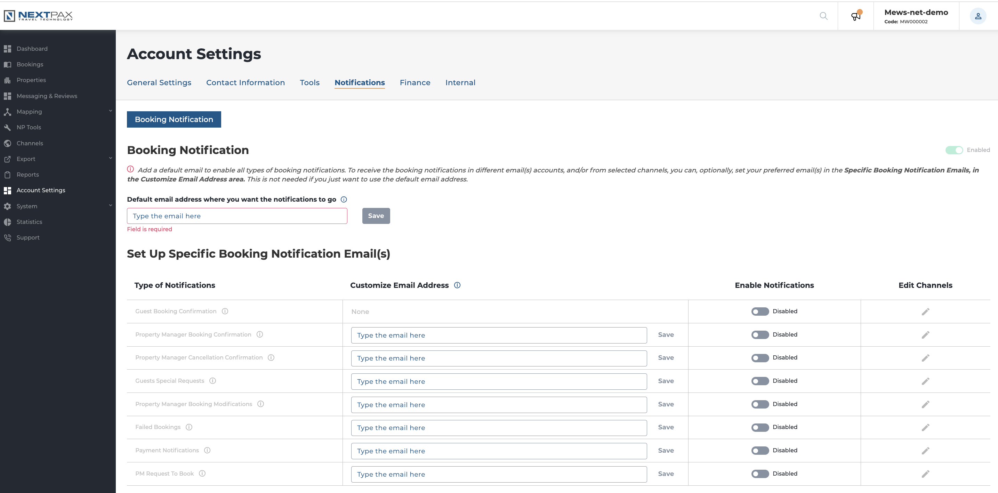Enable notifications for Property Manager Booking Modifications
Image resolution: width=998 pixels, height=493 pixels.
760,404
